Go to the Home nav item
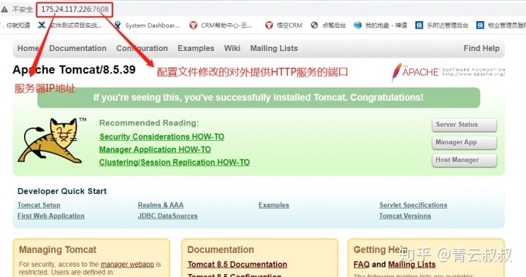 pyautogui.click(x=28, y=49)
